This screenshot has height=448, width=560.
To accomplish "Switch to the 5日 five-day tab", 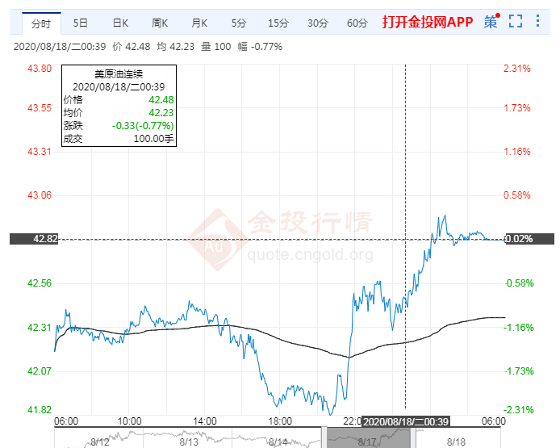I will tap(81, 23).
